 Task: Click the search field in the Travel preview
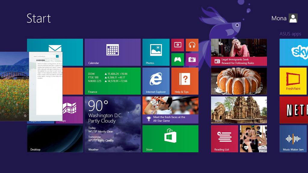click(45, 56)
